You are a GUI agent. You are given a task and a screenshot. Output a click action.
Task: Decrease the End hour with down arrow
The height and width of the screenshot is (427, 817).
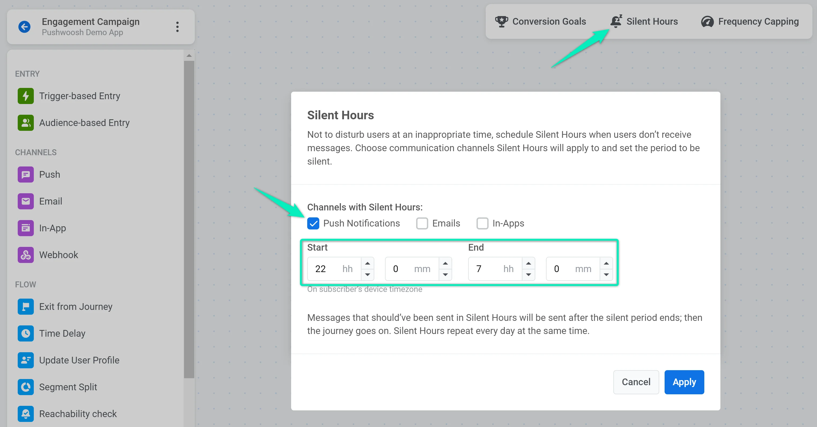528,275
